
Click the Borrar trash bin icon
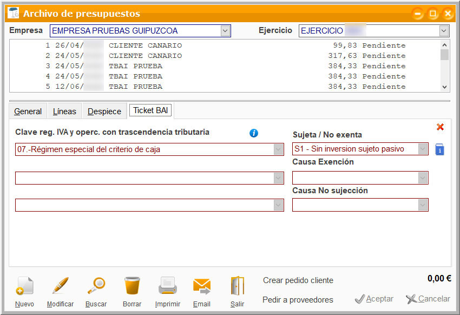pyautogui.click(x=132, y=285)
